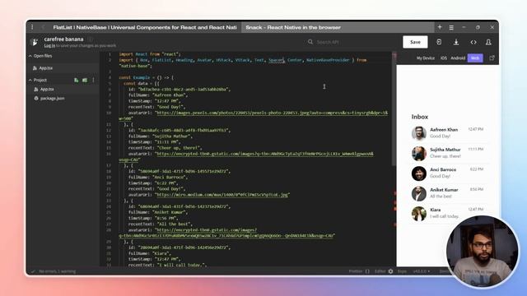
Task: Click the new folder icon in Project
Action: pos(85,81)
